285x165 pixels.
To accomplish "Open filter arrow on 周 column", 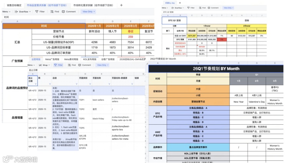I will pos(50,84).
